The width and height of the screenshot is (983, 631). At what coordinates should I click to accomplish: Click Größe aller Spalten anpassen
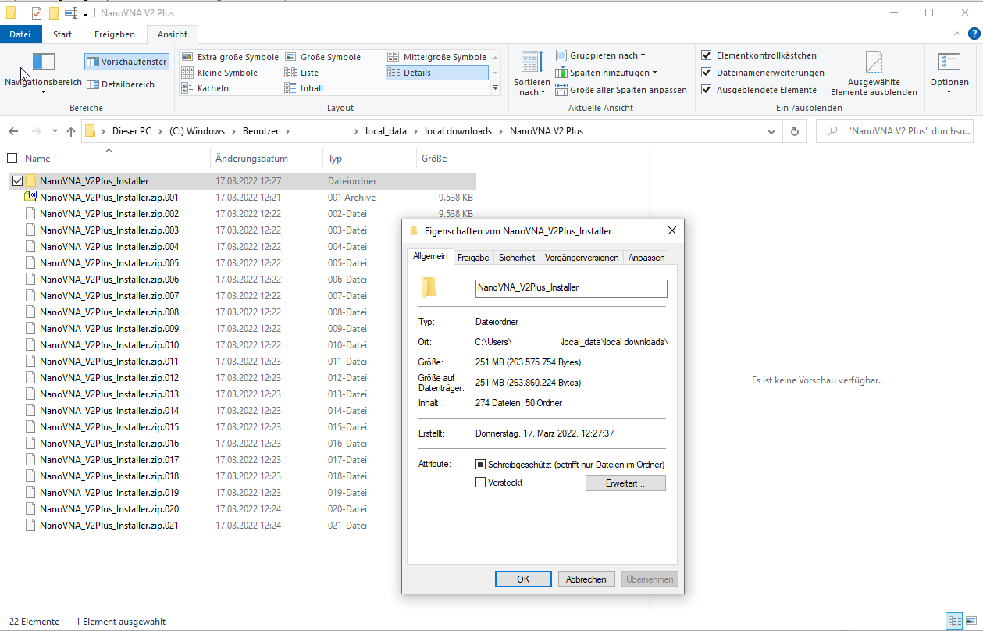point(621,90)
